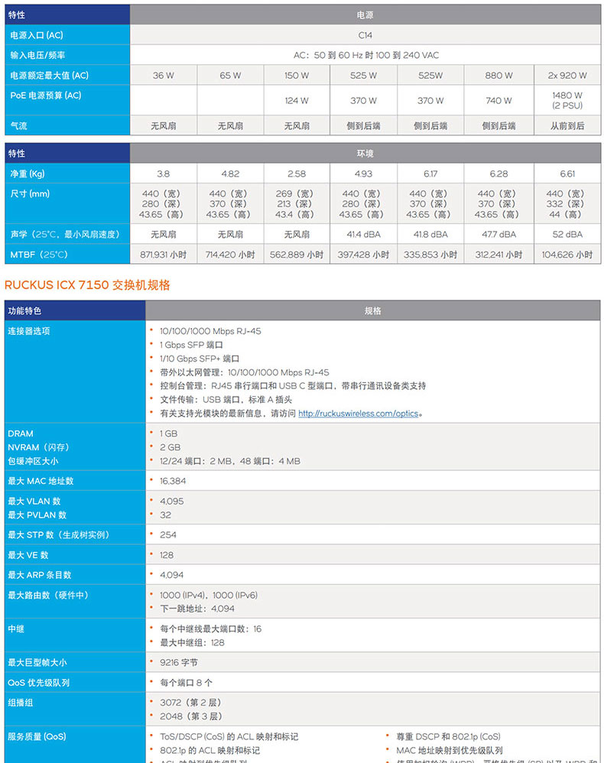Click the AC 50 到 60 Hz voltage text
The width and height of the screenshot is (604, 763).
click(366, 56)
